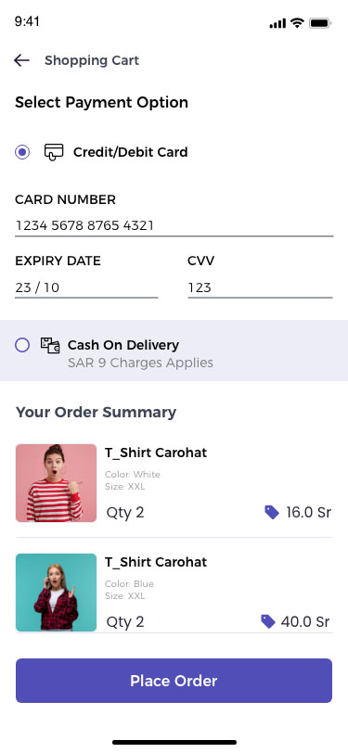Select the Credit/Debit Card radio button
Screen dimensions: 348x753
coord(22,152)
